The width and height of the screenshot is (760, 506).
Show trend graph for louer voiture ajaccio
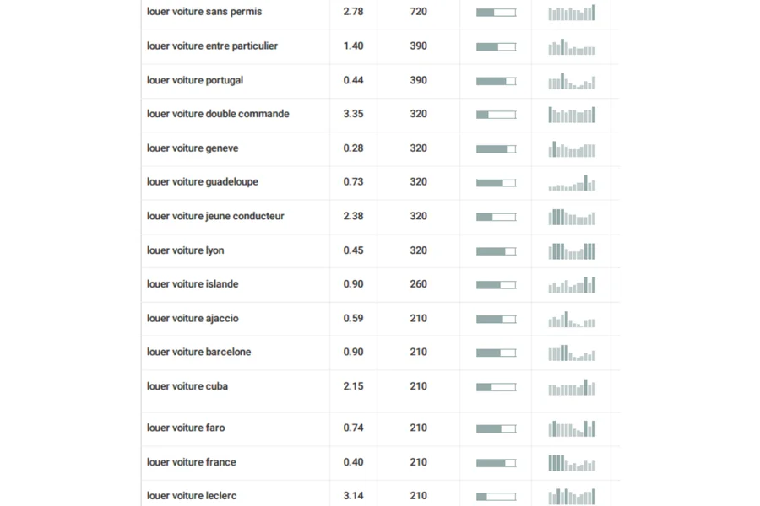pyautogui.click(x=572, y=320)
